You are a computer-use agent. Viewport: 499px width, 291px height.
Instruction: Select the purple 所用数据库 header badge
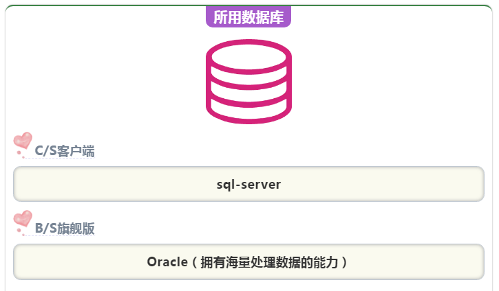248,17
